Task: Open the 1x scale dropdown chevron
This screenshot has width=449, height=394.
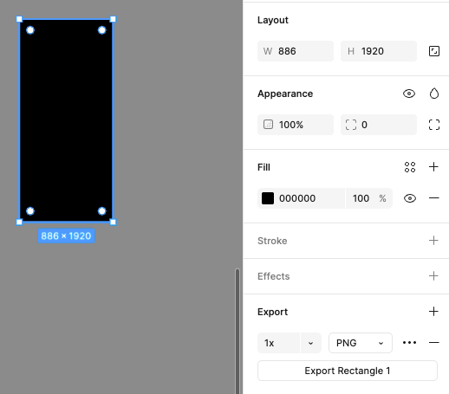Action: pyautogui.click(x=311, y=343)
